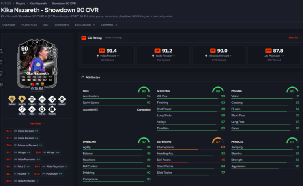Select the Chip Shot playstyle icon
The image size is (303, 186).
click(42, 99)
